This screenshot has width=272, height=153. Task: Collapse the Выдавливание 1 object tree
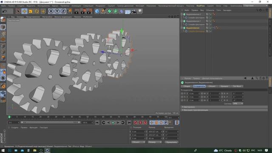pos(181,21)
